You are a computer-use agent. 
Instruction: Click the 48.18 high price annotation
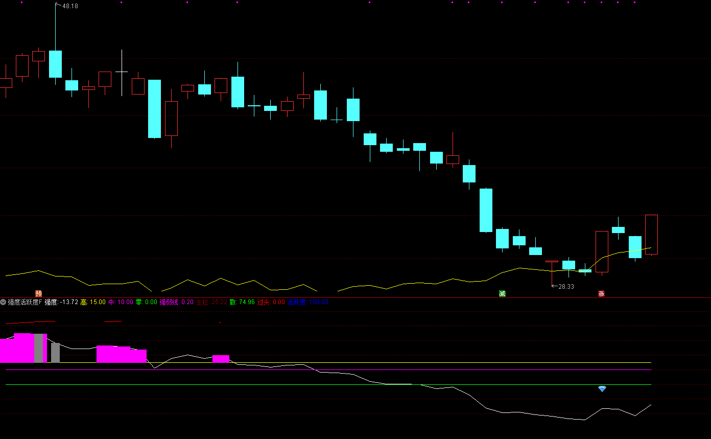click(70, 6)
